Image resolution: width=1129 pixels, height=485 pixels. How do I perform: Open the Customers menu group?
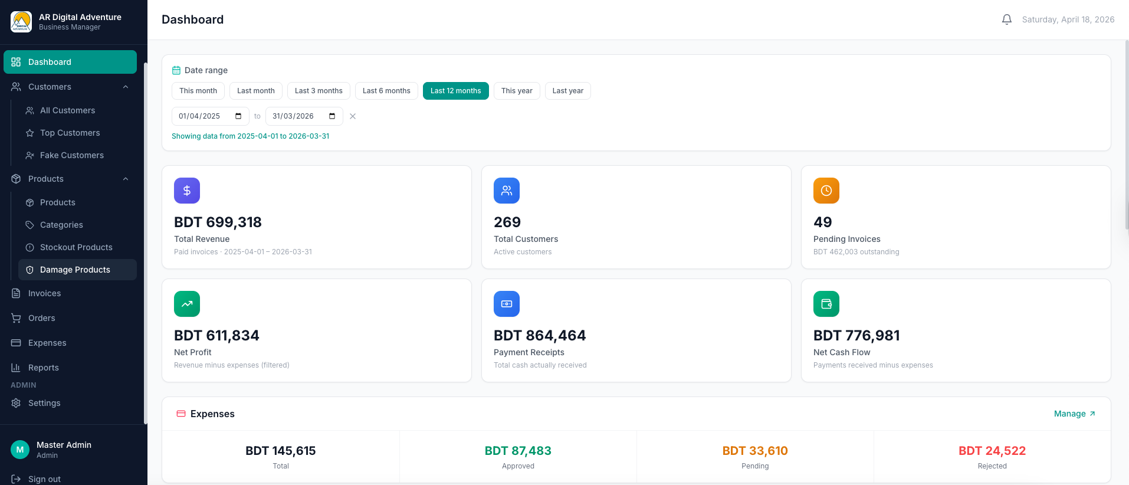point(70,87)
